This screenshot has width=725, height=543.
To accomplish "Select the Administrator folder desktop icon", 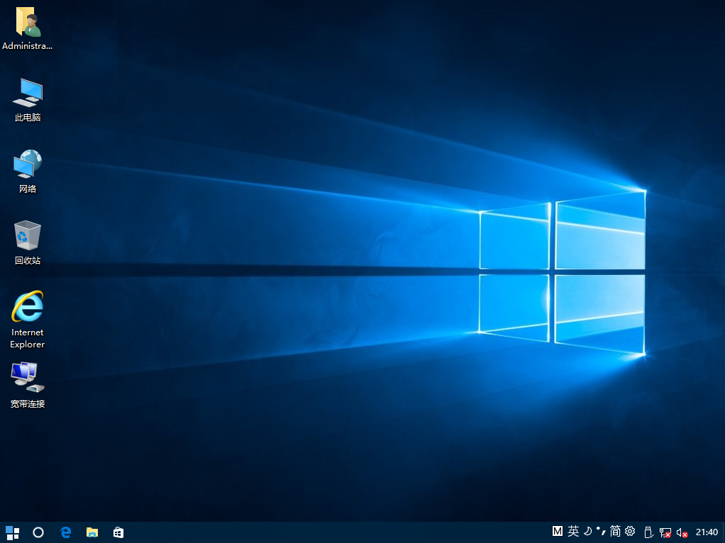I will pos(27,28).
